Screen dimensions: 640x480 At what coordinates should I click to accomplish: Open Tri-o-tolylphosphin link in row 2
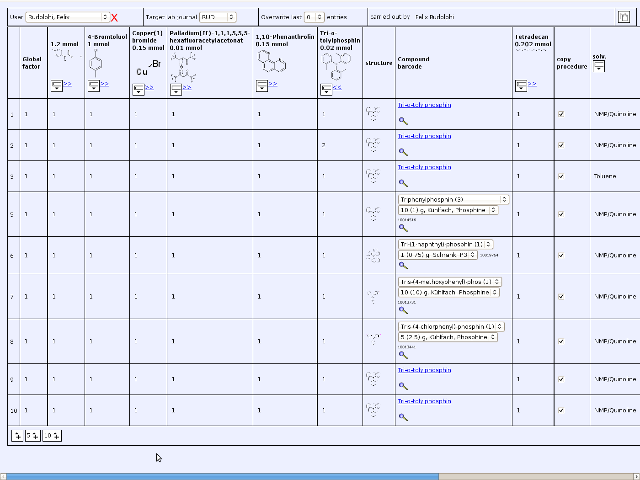coord(424,136)
